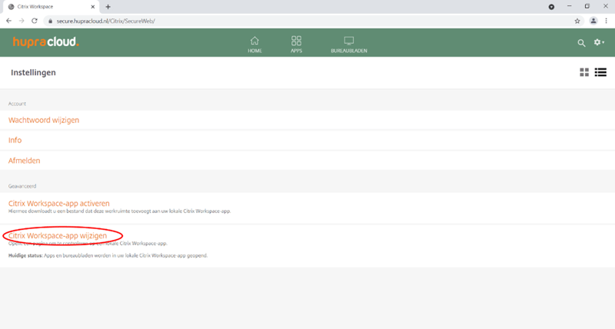Click Wachtwoord wijzigen link
This screenshot has height=329, width=615.
(x=44, y=120)
